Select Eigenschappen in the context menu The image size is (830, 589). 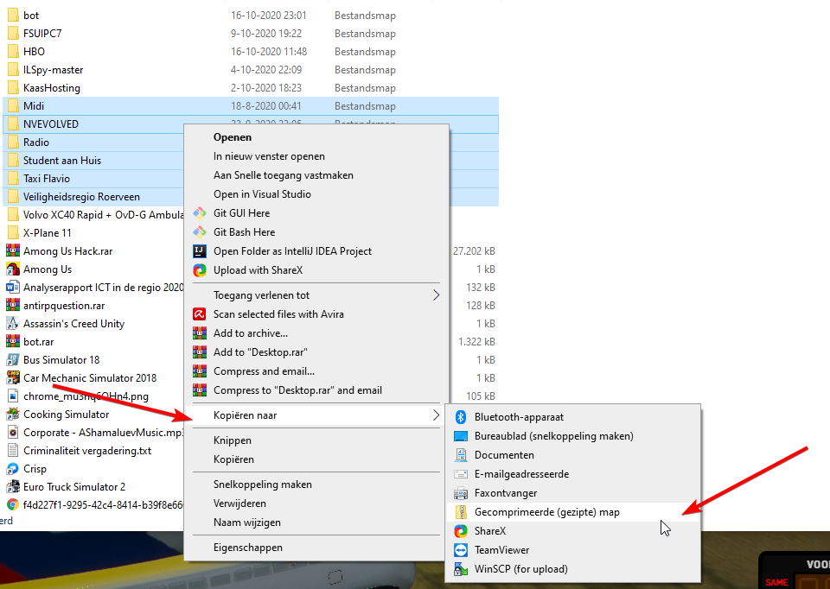click(x=248, y=548)
